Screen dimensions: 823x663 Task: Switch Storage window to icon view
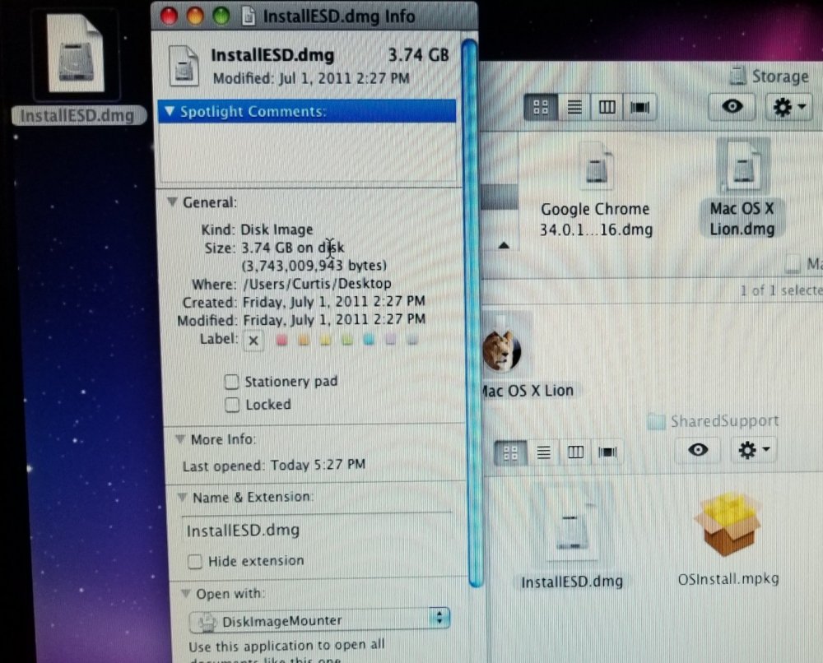point(541,108)
